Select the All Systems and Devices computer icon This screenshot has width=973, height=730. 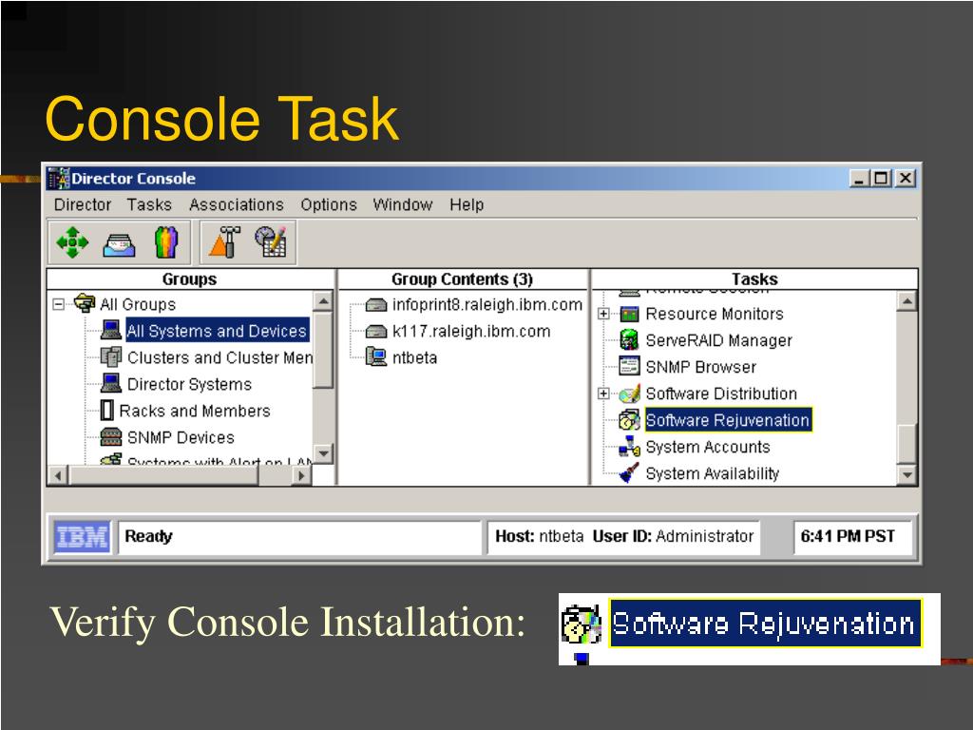pos(111,330)
